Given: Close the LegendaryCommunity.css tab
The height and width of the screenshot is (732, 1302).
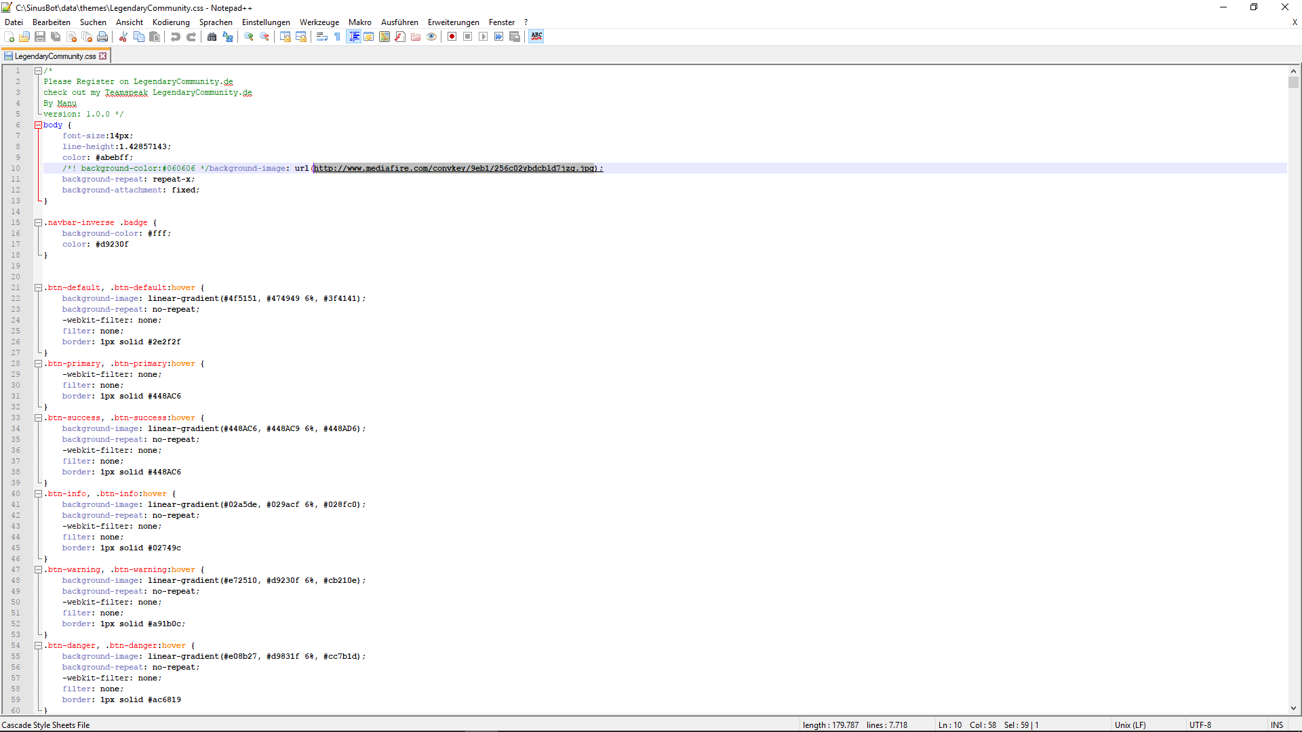Looking at the screenshot, I should [103, 56].
